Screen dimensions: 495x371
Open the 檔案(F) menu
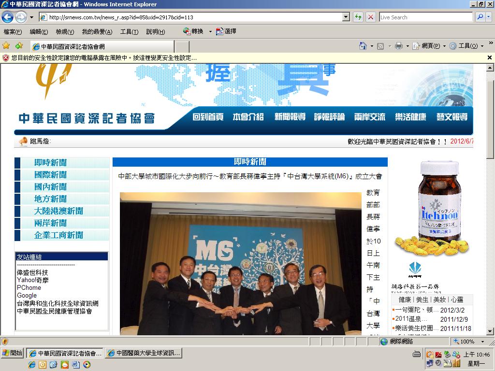[13, 31]
